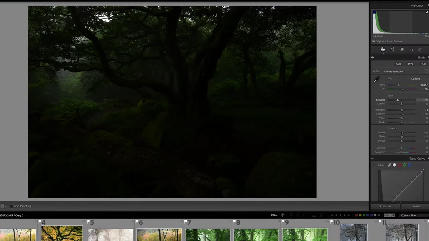The image size is (429, 241).
Task: Adjust the Exposure slider handle
Action: coord(398,100)
